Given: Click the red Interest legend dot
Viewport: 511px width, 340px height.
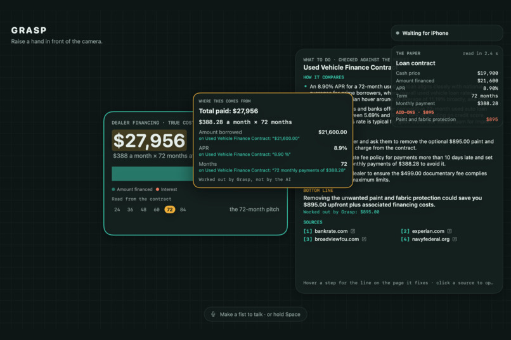Looking at the screenshot, I should point(157,189).
